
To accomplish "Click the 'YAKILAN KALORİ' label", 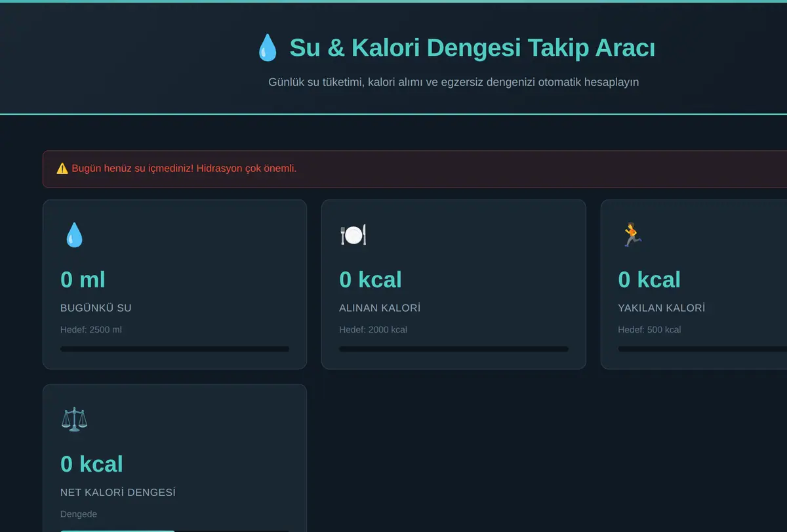I will 662,308.
